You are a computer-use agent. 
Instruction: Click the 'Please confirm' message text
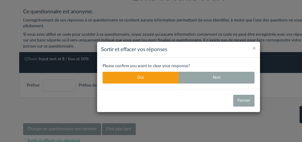tap(146, 66)
